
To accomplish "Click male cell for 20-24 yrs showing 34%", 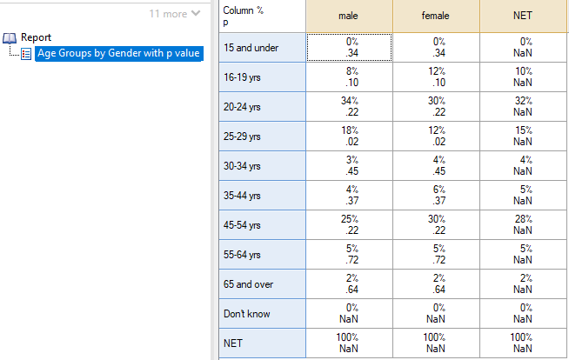I will coord(349,107).
